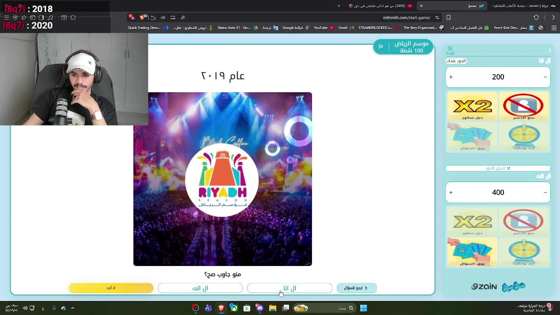Switch to the Jawlah game platform tab
The height and width of the screenshot is (315, 560).
pos(524,6)
